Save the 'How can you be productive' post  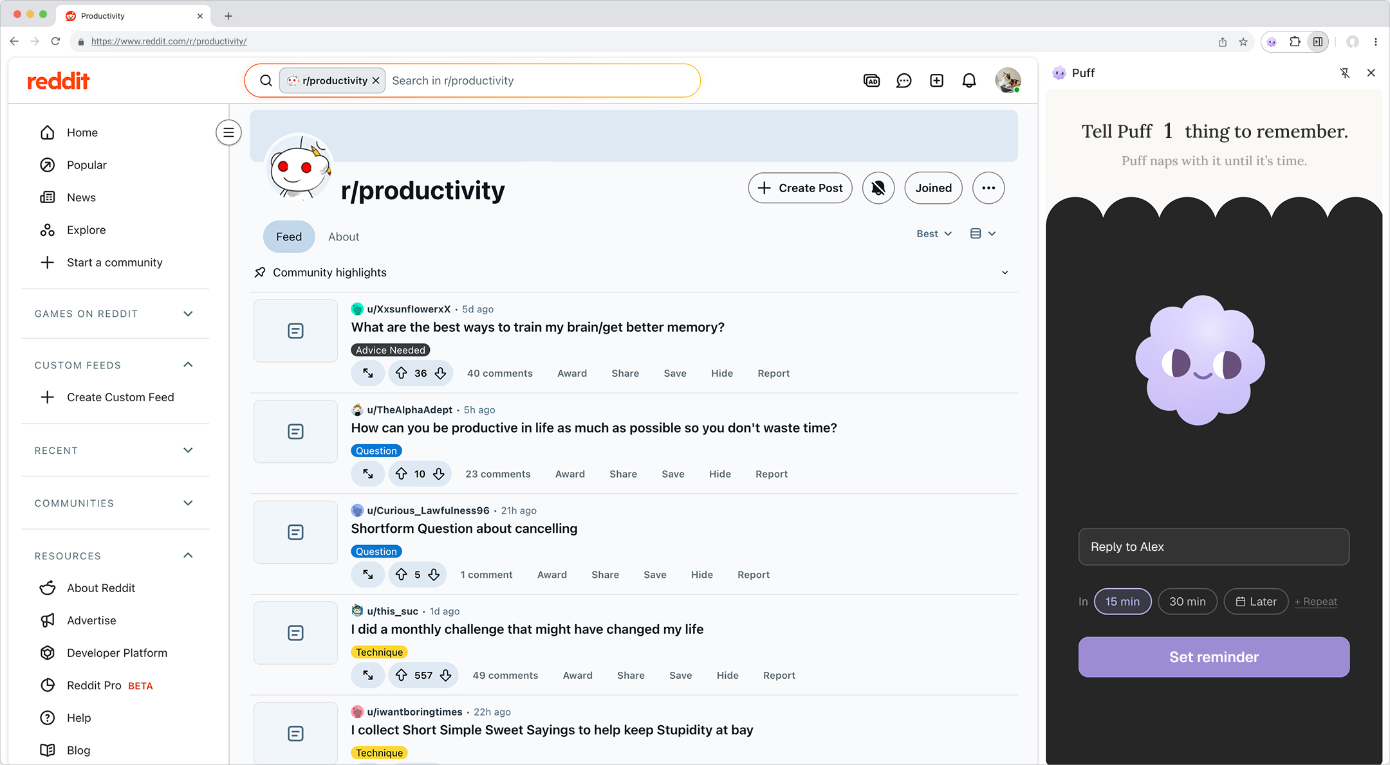pyautogui.click(x=673, y=474)
